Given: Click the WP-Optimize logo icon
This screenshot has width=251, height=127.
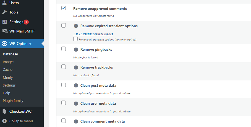Looking at the screenshot, I should tap(4, 44).
